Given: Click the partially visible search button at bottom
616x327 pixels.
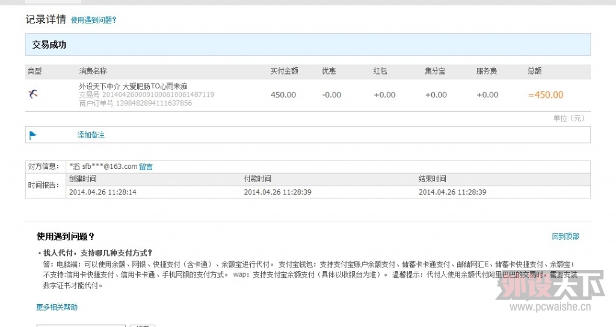Looking at the screenshot, I should click(143, 325).
